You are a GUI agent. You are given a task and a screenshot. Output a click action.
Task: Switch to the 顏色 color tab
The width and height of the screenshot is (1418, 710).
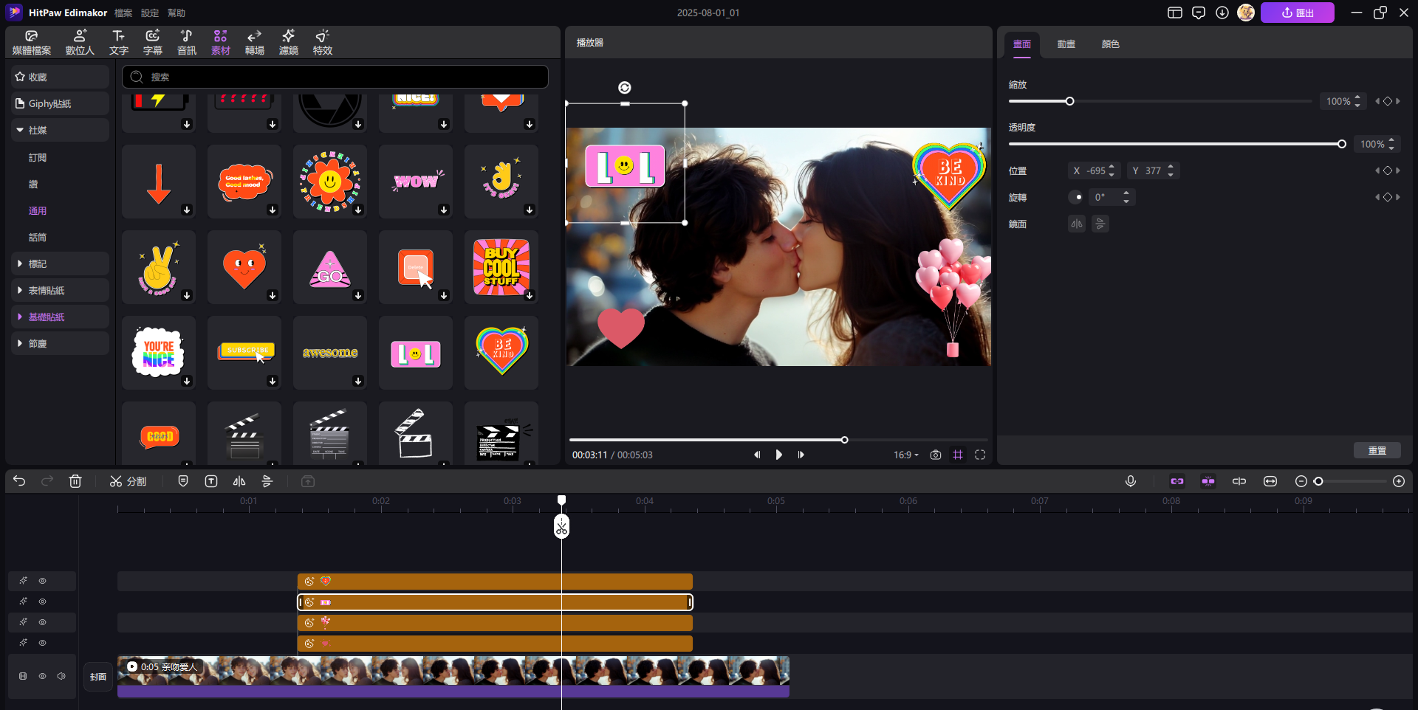pyautogui.click(x=1111, y=44)
